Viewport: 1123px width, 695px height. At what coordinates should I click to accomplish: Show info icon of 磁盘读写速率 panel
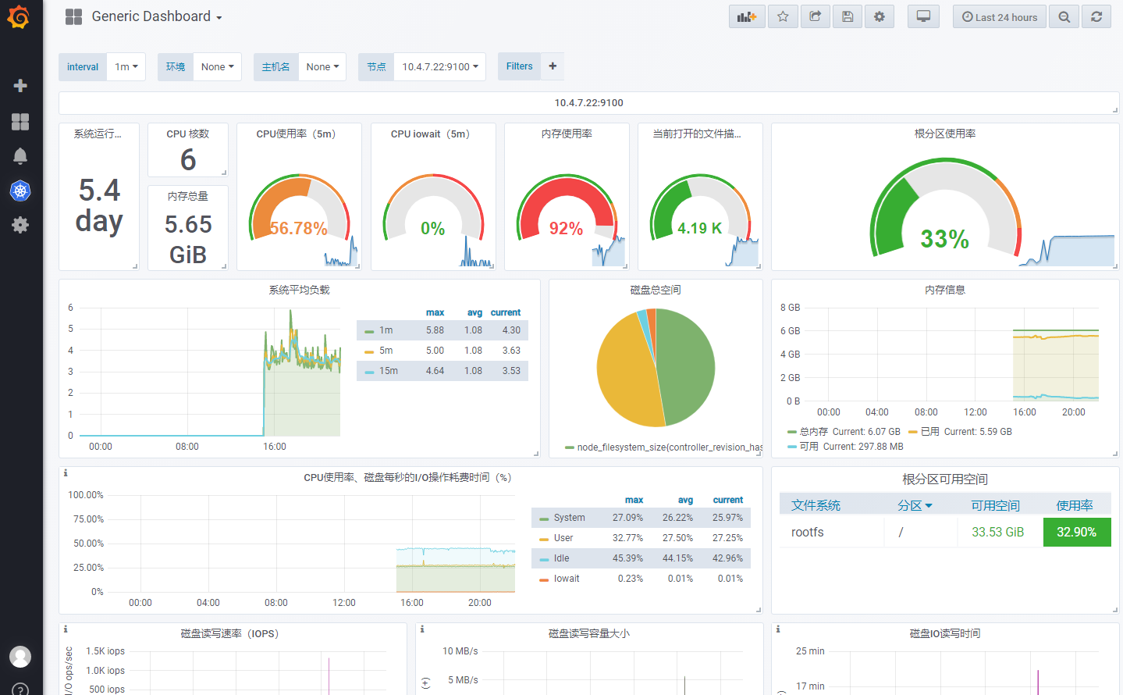tap(66, 629)
